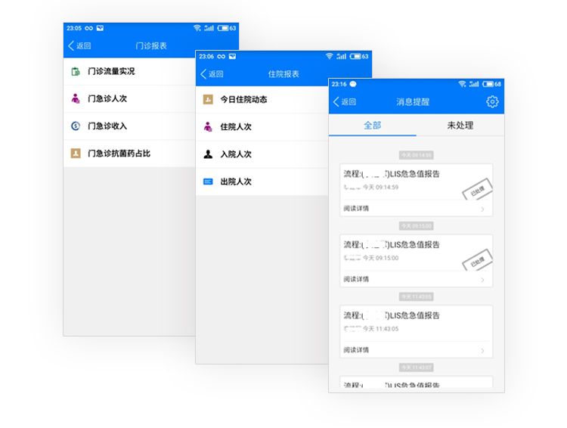Open settings gear in 消息提醒 screen
The width and height of the screenshot is (567, 428).
(x=492, y=101)
